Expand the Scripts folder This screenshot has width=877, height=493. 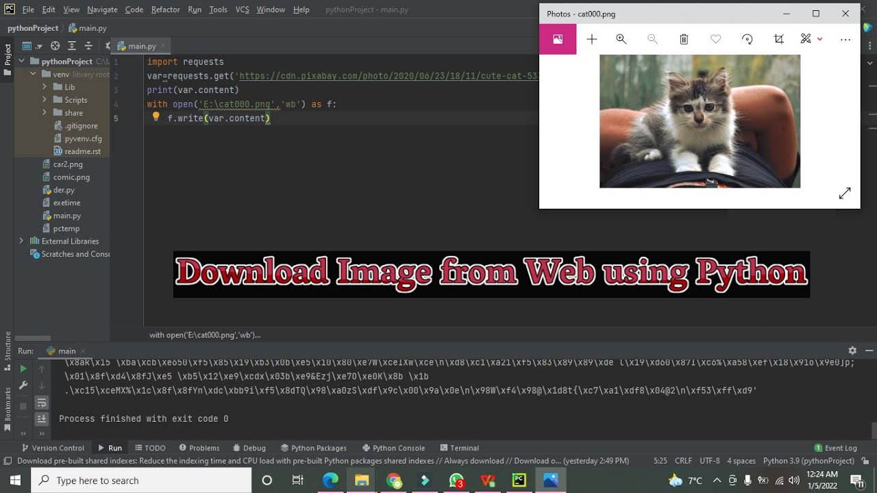45,100
